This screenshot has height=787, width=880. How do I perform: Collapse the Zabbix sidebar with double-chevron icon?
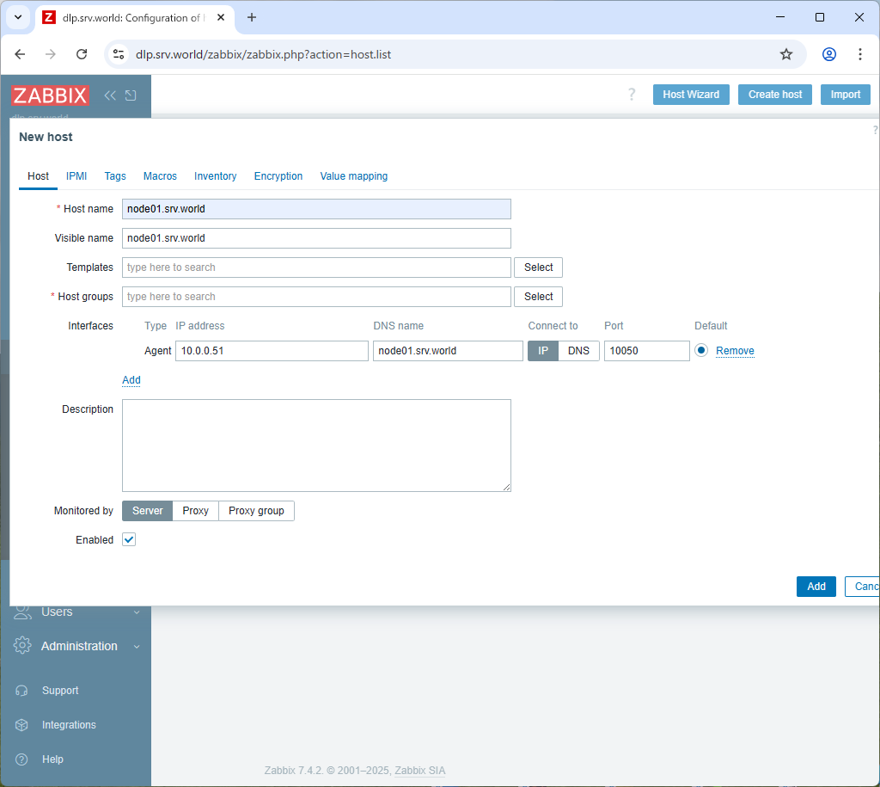tap(110, 95)
